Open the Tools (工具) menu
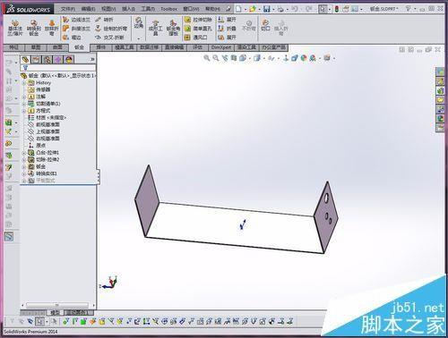The height and width of the screenshot is (338, 448). point(148,9)
